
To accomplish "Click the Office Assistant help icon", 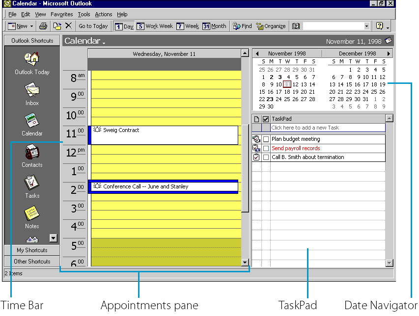I will pos(379,26).
